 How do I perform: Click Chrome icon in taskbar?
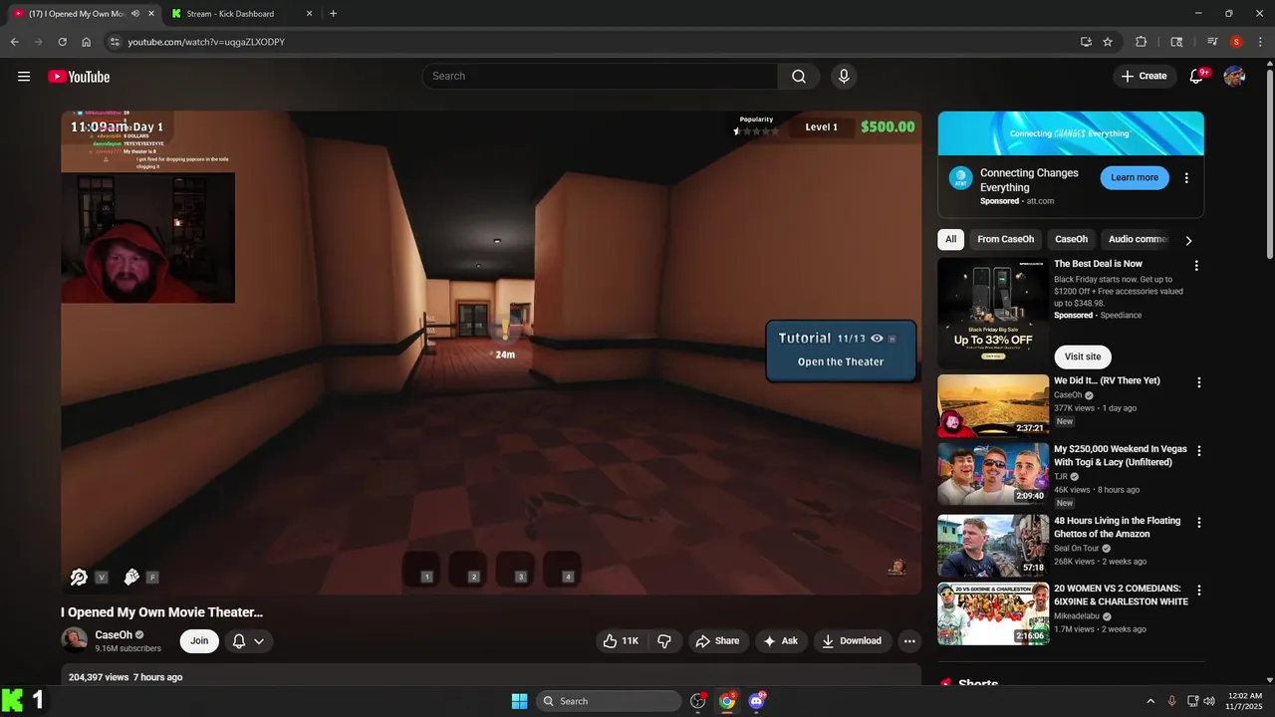tap(727, 701)
